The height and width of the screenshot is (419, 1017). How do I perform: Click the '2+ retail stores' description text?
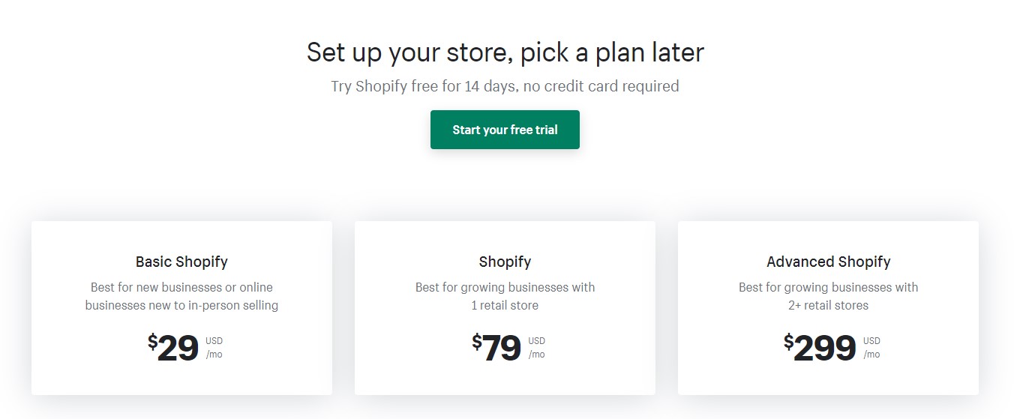[828, 305]
